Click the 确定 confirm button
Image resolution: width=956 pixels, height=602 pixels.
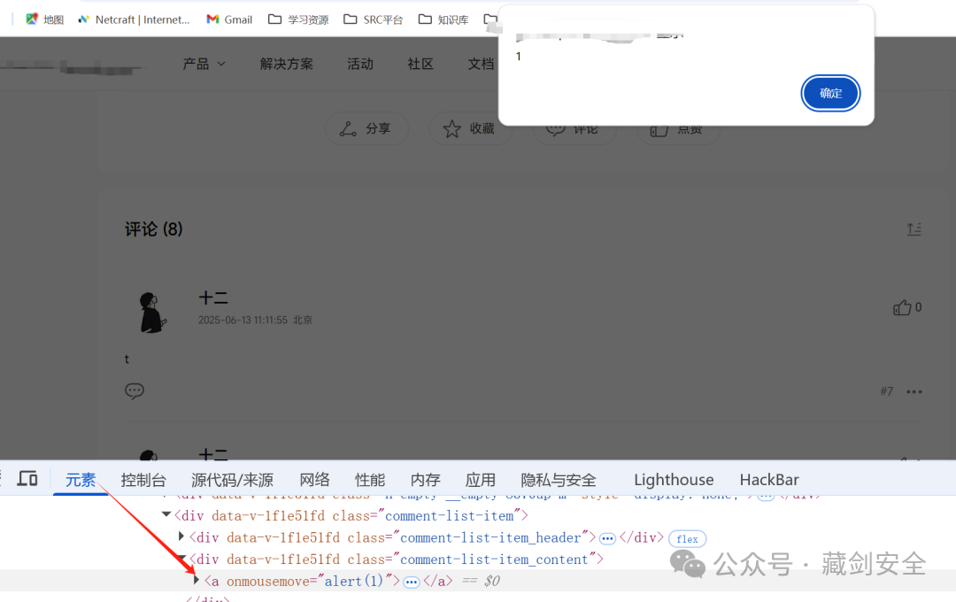coord(830,92)
